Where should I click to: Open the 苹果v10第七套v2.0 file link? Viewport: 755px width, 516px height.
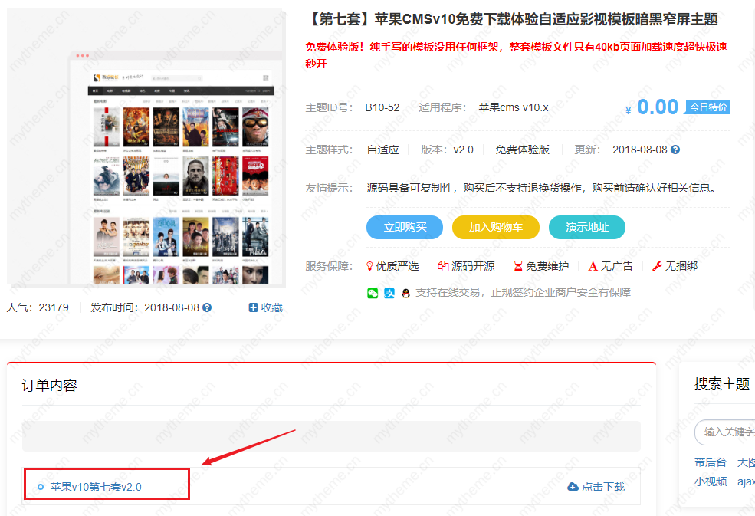(x=96, y=487)
